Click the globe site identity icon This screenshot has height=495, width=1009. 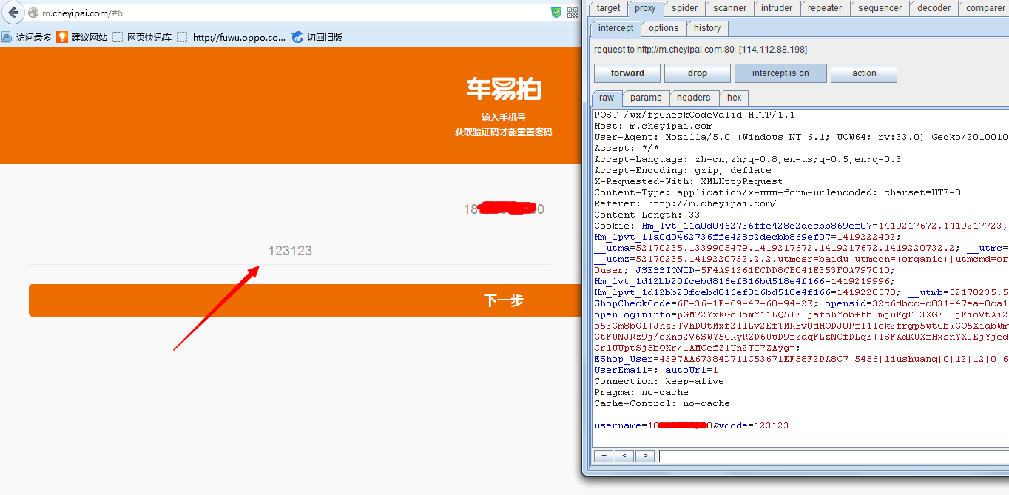coord(33,13)
